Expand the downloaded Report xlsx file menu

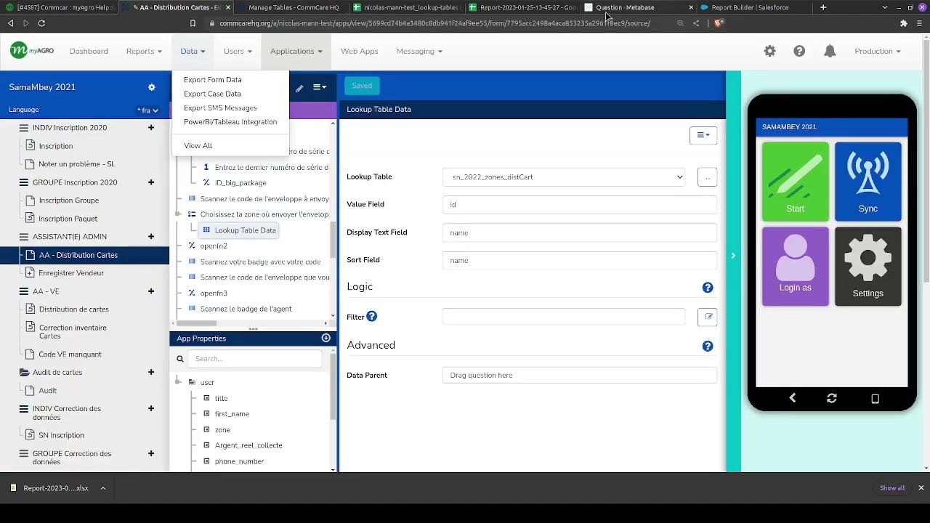point(102,488)
